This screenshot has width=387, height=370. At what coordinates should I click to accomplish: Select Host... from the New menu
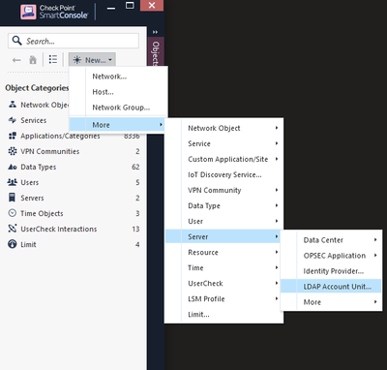point(118,92)
